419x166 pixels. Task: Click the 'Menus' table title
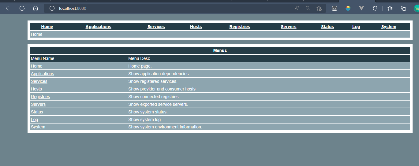point(220,50)
